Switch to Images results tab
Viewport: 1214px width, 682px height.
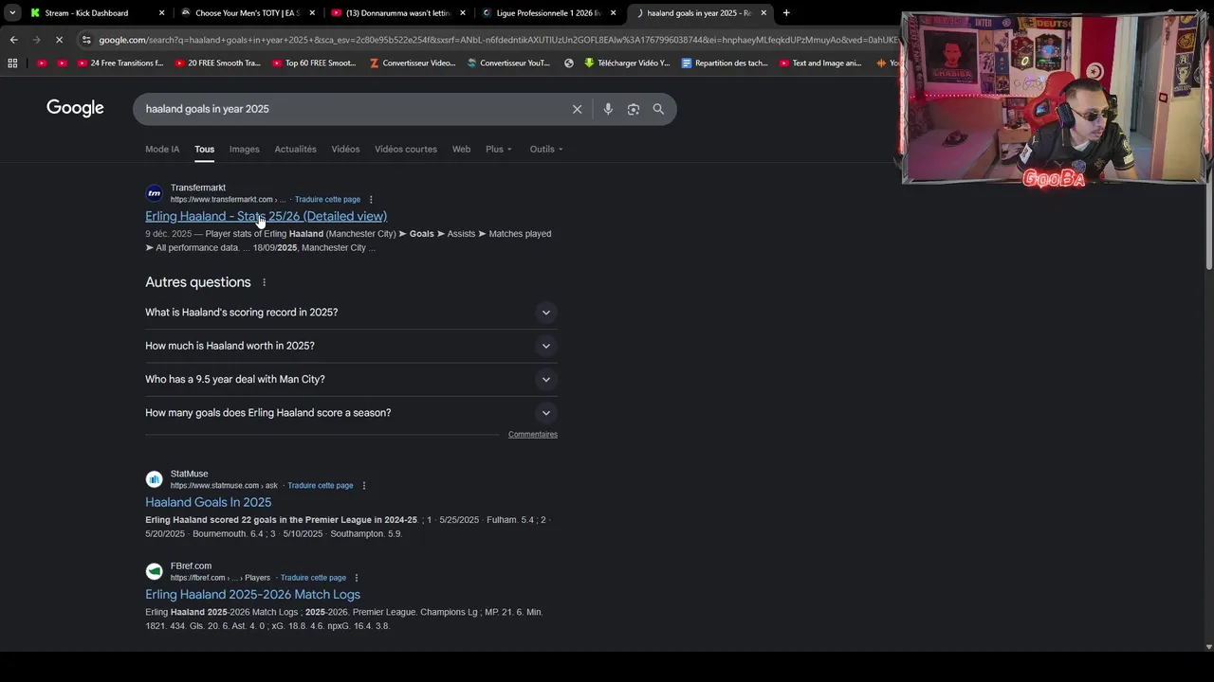pos(244,150)
